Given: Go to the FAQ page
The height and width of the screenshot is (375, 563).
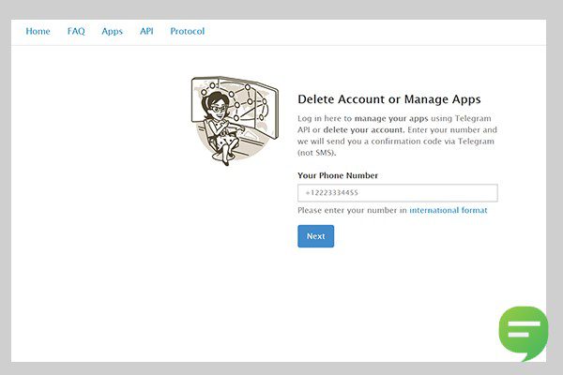Looking at the screenshot, I should [x=76, y=31].
